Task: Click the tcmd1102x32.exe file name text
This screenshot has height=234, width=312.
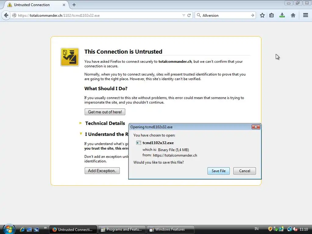Action: tap(158, 143)
